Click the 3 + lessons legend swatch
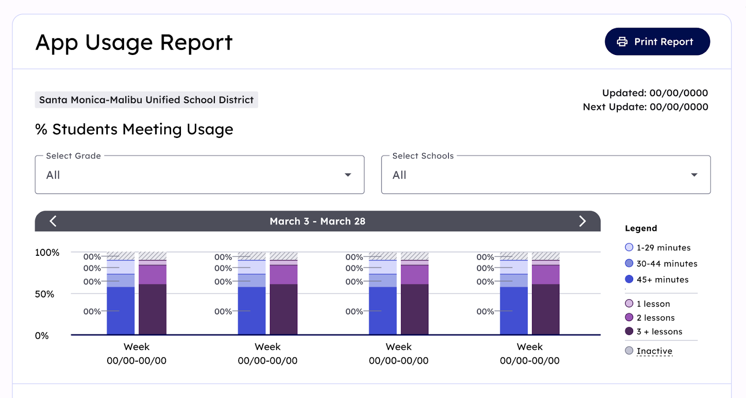The image size is (746, 398). (629, 331)
